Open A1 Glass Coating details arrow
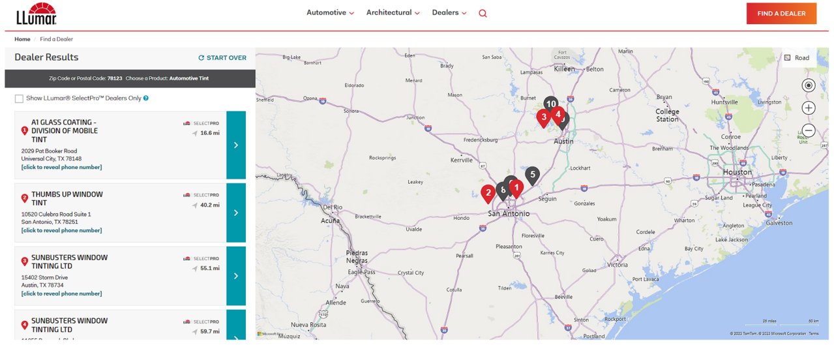Viewport: 834px width, 345px height. 236,145
